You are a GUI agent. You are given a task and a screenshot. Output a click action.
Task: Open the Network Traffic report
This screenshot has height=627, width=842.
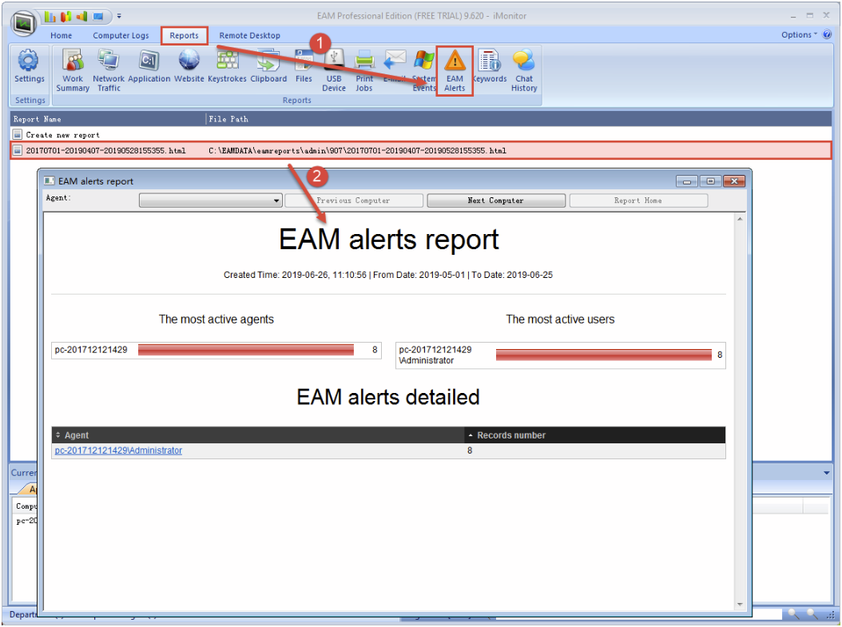pos(109,70)
